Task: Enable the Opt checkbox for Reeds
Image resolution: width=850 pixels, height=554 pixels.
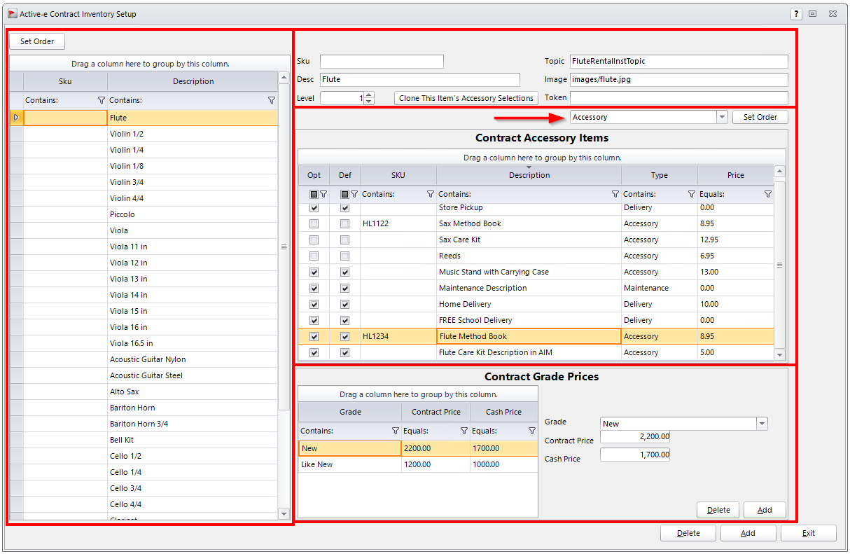Action: (x=314, y=256)
